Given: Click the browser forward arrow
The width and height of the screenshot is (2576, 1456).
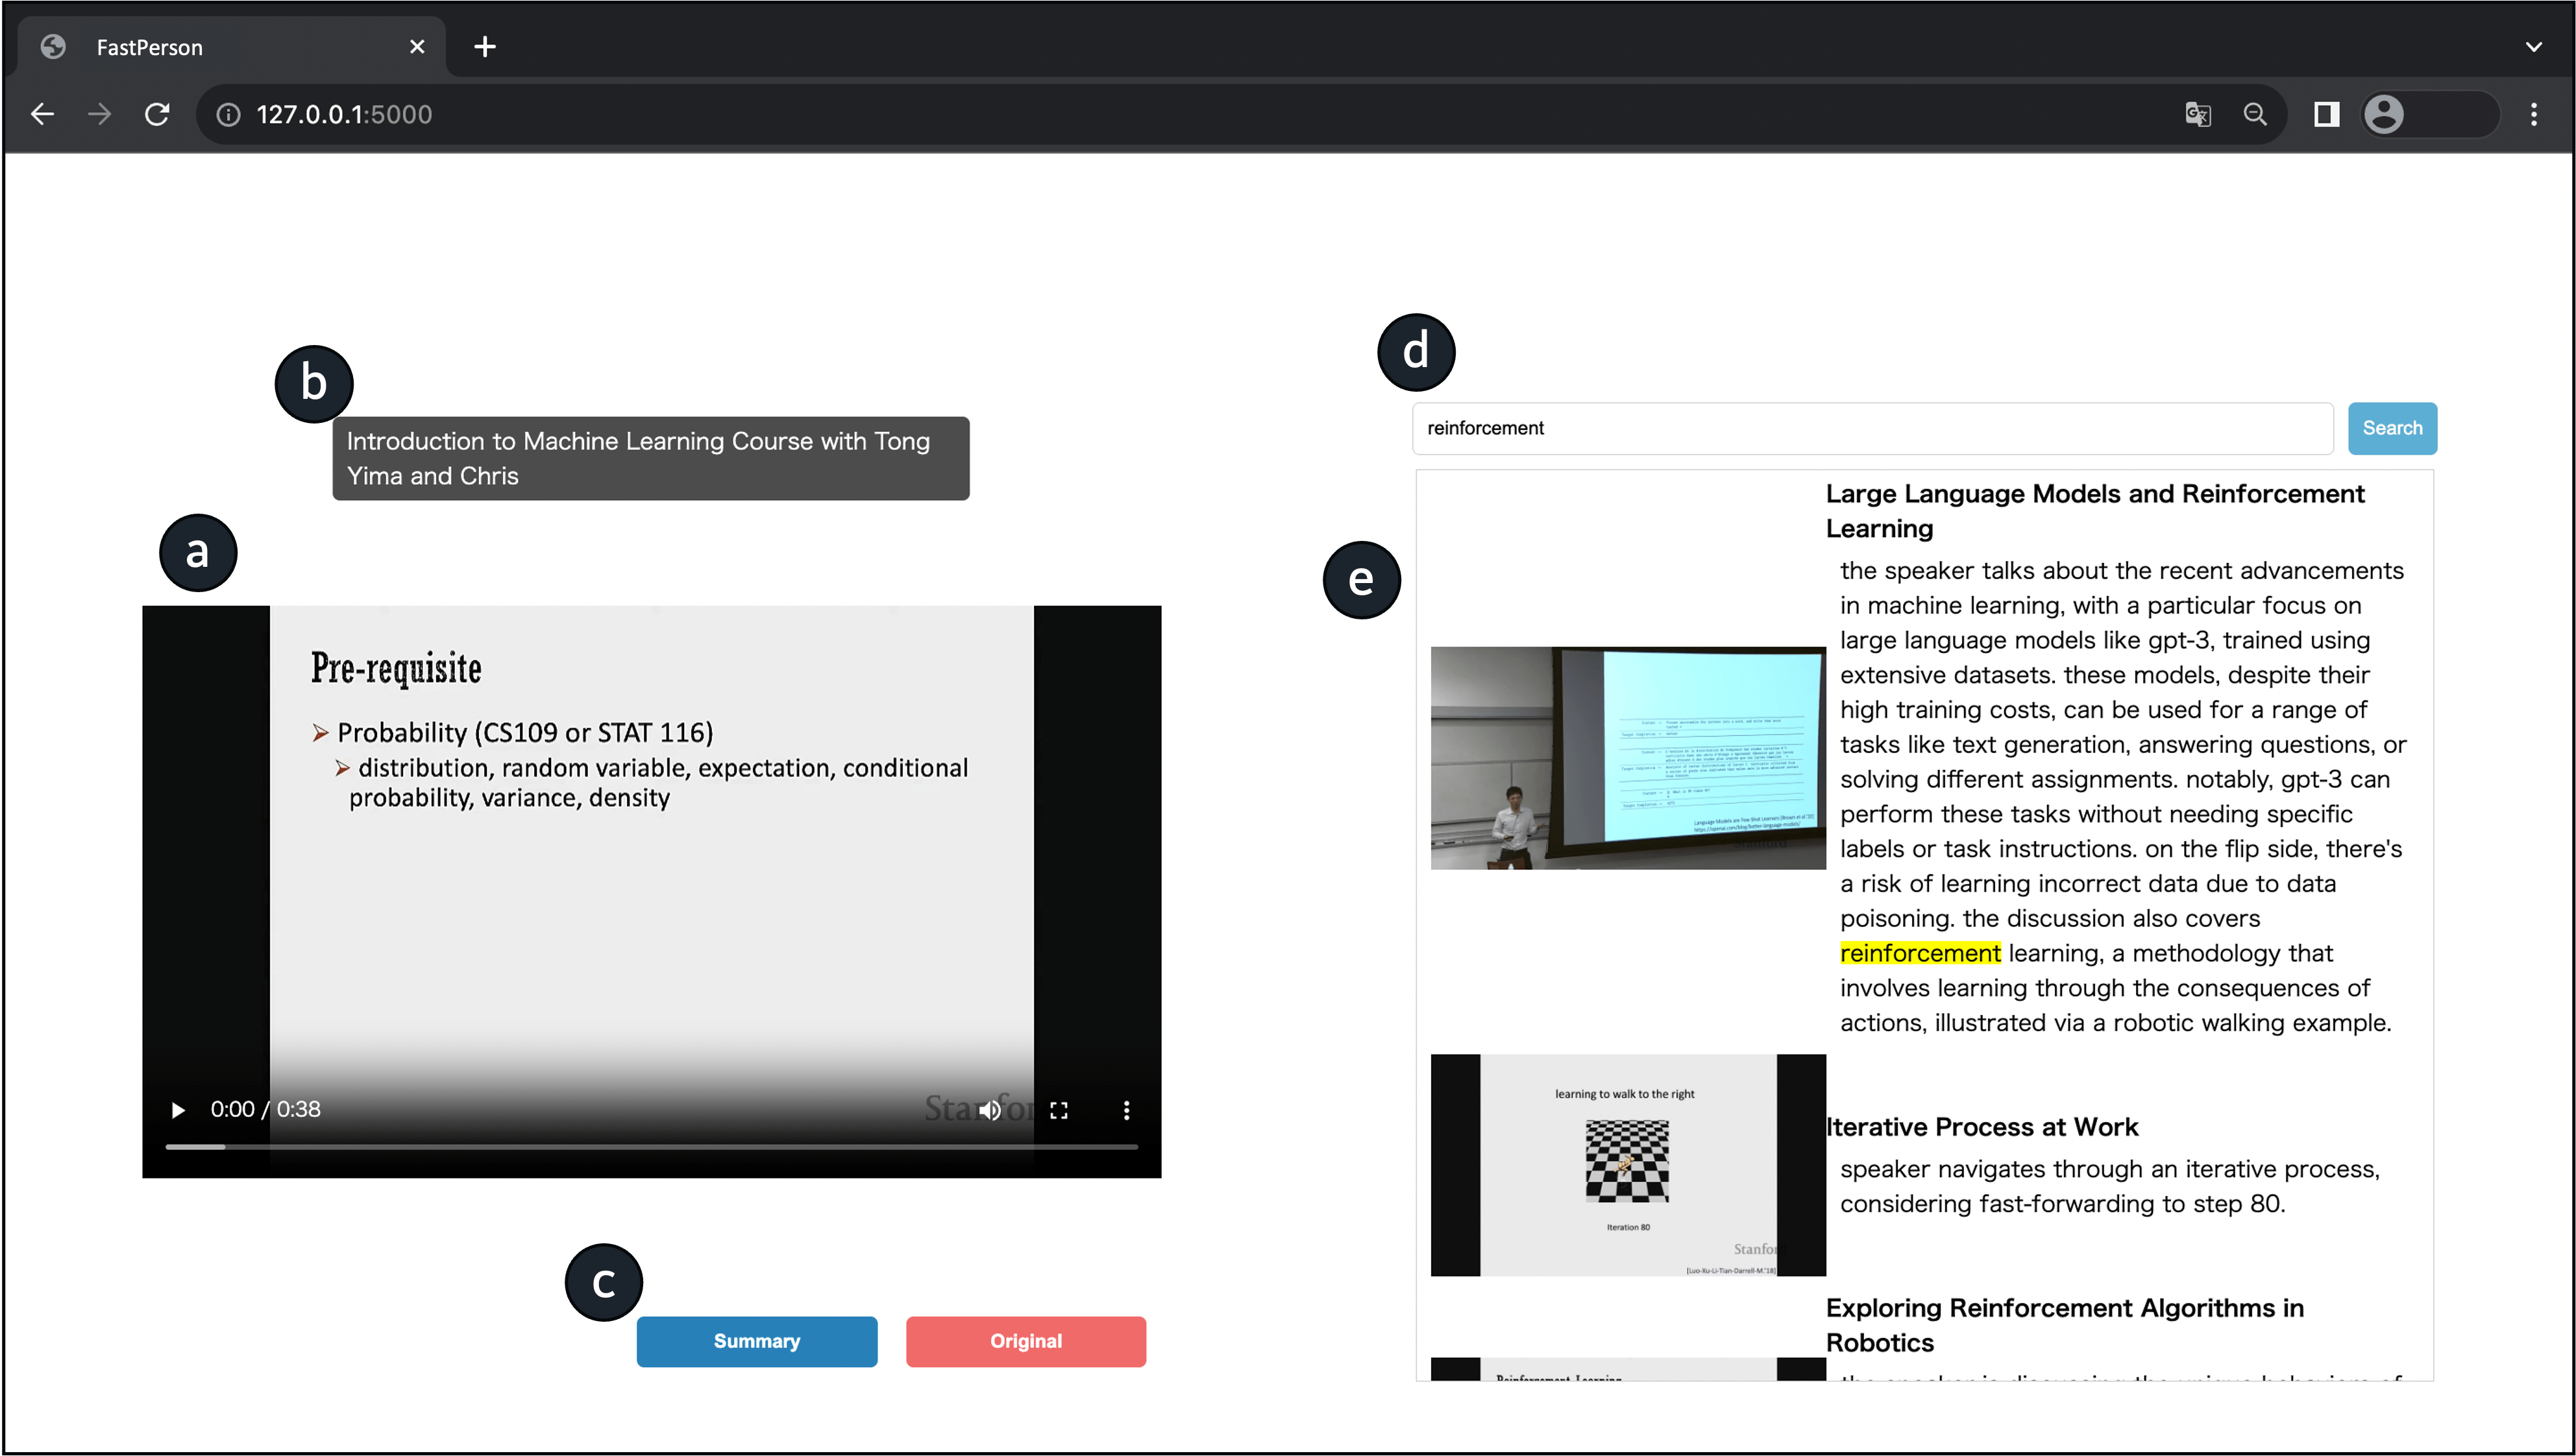Looking at the screenshot, I should (99, 114).
